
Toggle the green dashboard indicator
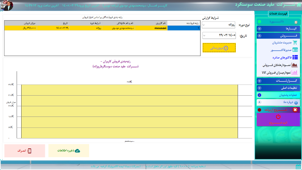pos(260,22)
